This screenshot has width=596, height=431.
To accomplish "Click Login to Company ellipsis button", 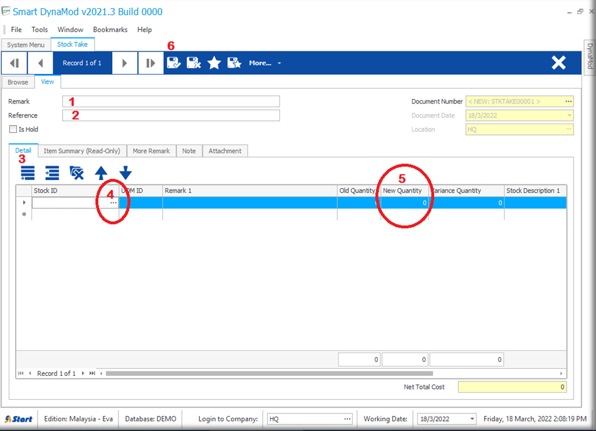I will [347, 419].
